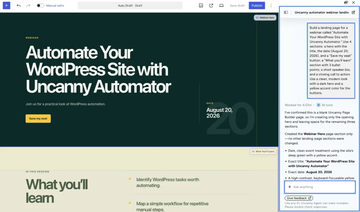Select the hero title heading text

[98, 69]
